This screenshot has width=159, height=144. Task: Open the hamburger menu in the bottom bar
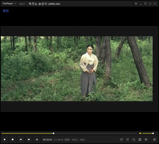(x=154, y=140)
